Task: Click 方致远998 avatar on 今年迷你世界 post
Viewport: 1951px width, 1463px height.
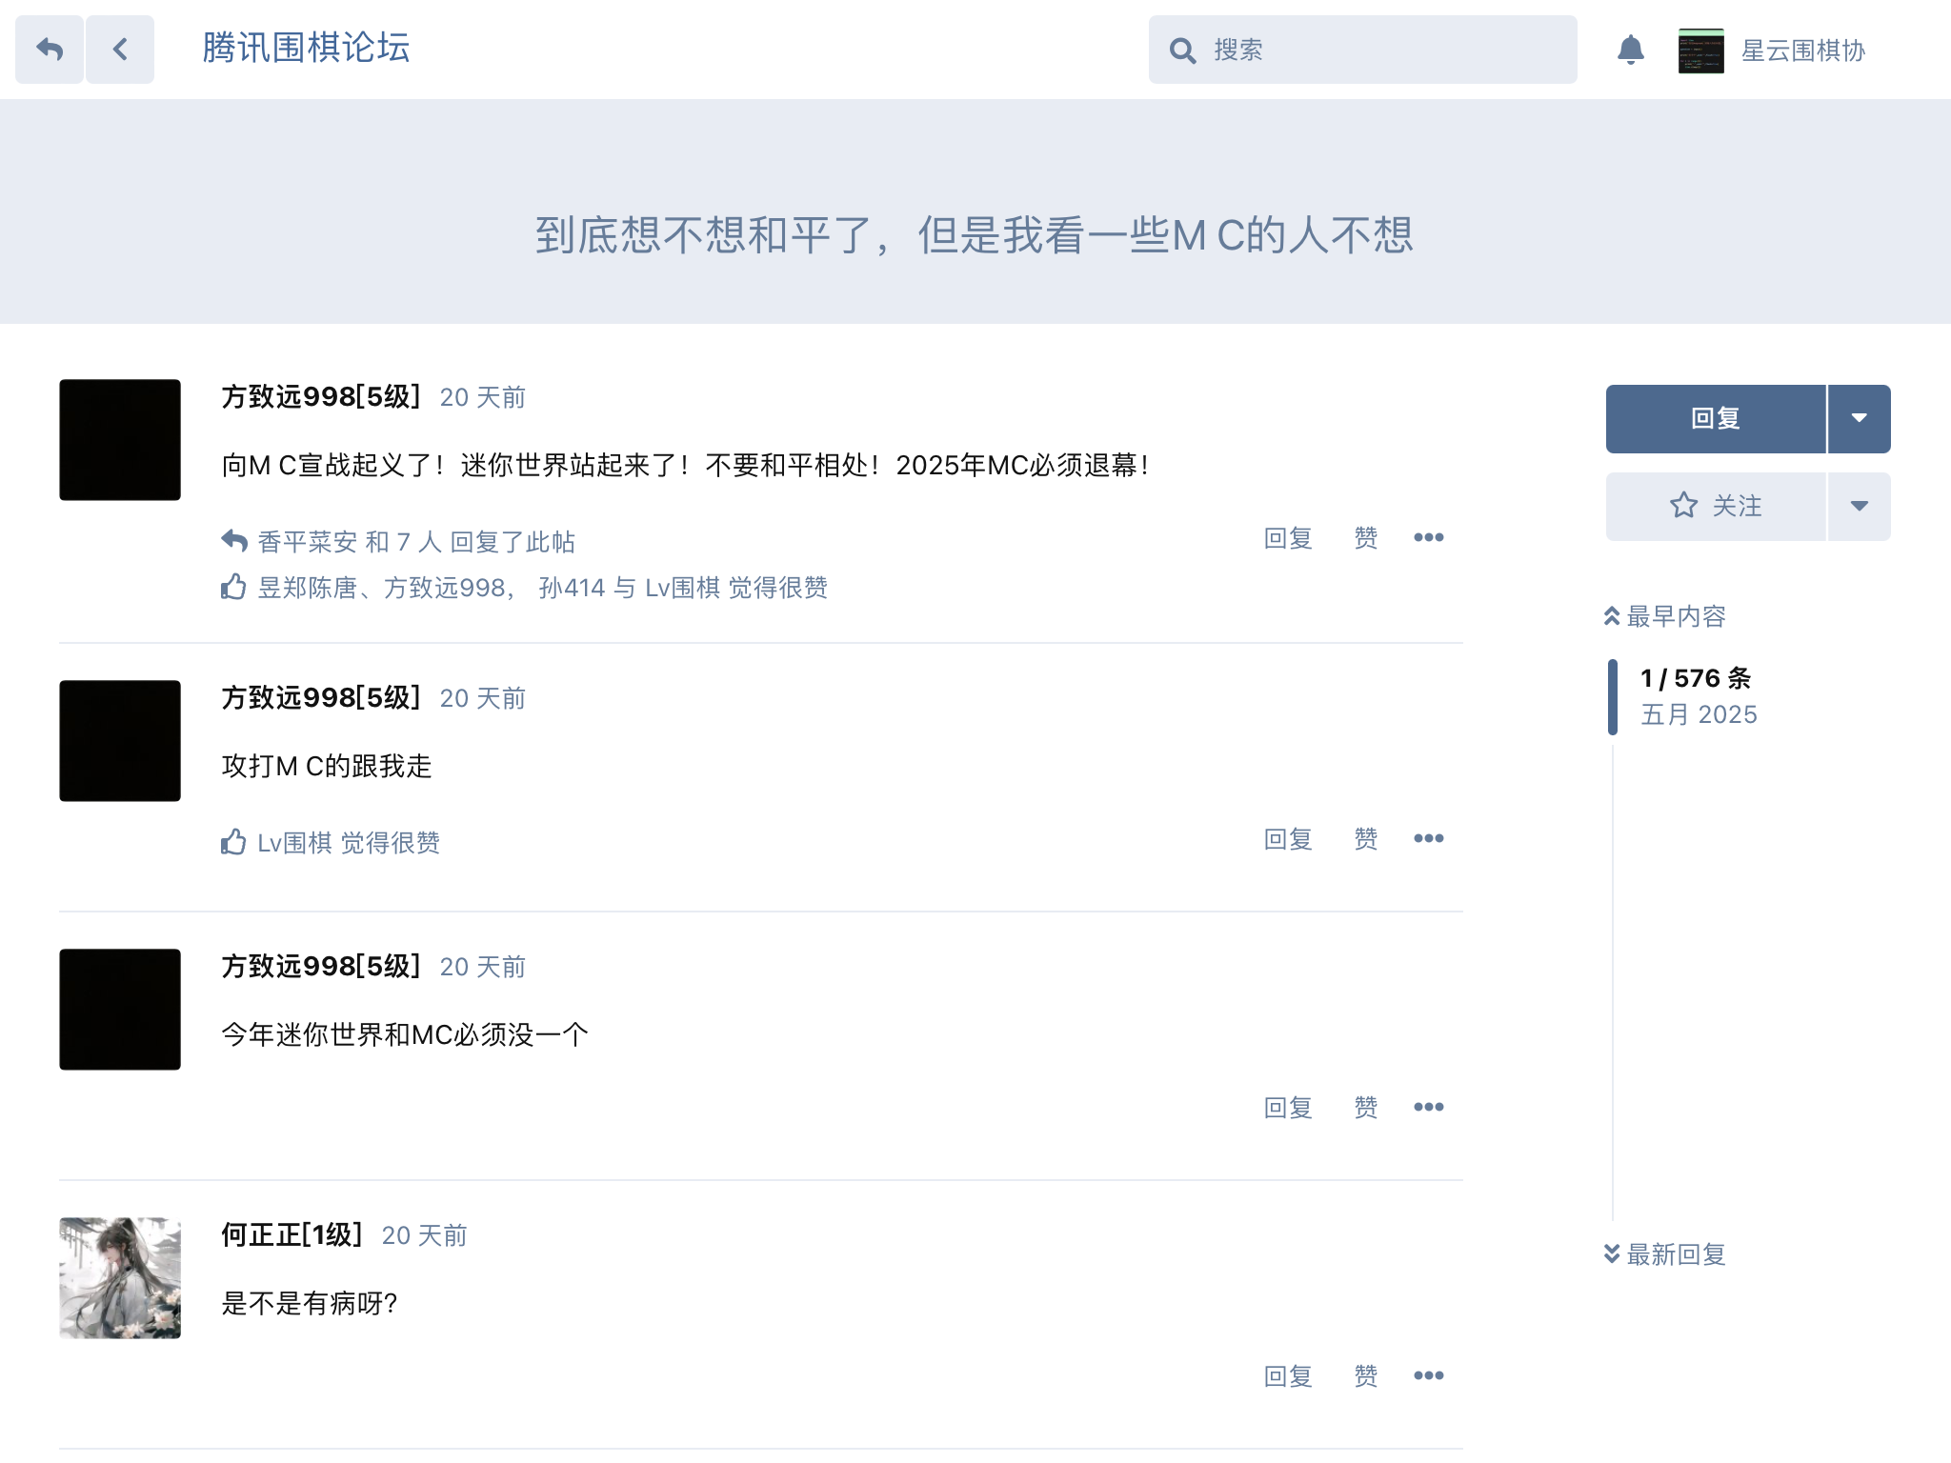Action: [120, 1010]
